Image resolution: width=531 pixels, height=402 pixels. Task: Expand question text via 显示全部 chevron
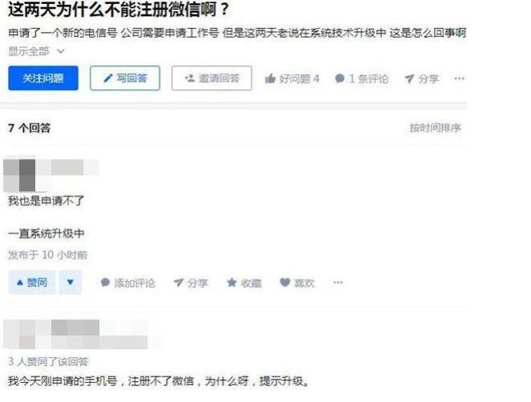pyautogui.click(x=61, y=51)
